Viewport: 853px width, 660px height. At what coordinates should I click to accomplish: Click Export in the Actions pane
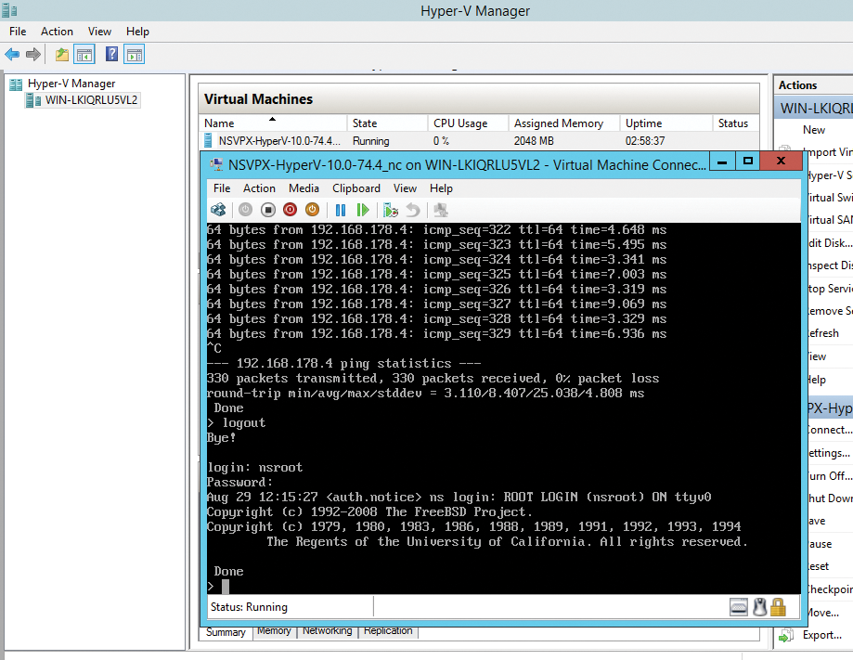(820, 635)
